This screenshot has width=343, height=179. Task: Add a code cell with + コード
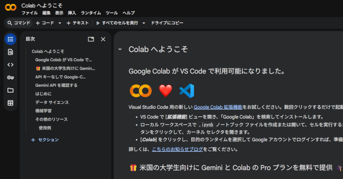coord(45,23)
